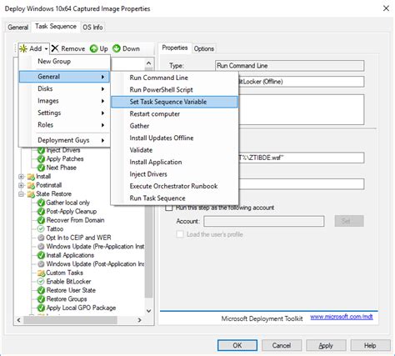Click the Next Phase check icon
Image resolution: width=395 pixels, height=356 pixels.
point(41,168)
